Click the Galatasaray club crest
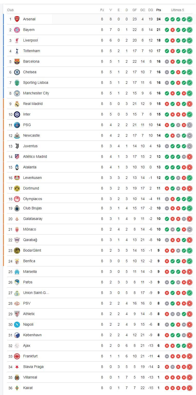196x395 pixels. (17, 219)
